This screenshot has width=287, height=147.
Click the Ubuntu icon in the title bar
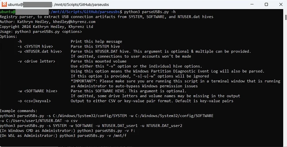pos(4,4)
